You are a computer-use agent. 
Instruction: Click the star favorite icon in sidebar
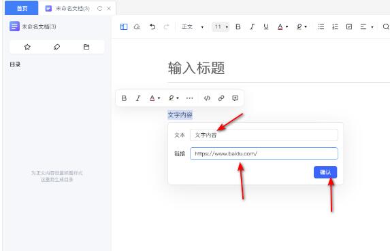(x=27, y=47)
